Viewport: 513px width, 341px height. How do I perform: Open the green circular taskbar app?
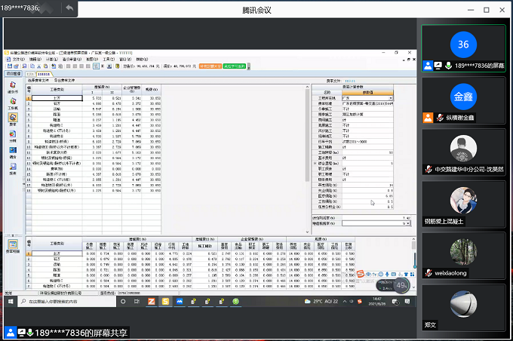point(235,302)
